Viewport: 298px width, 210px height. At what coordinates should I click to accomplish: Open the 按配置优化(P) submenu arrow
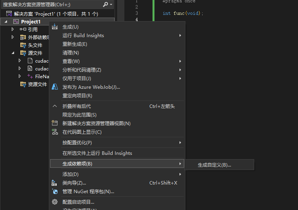[180, 142]
